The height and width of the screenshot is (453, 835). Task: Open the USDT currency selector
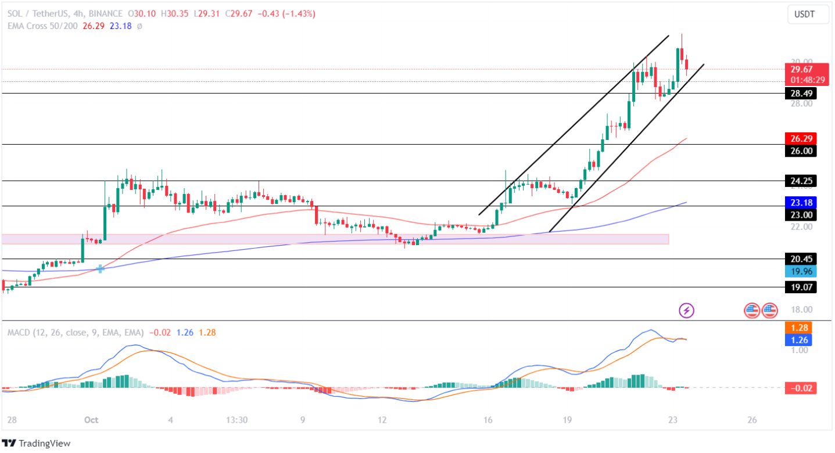(808, 14)
